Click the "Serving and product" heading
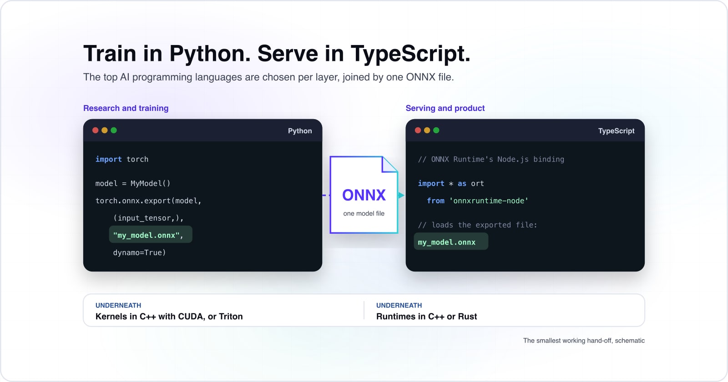This screenshot has width=728, height=382. pos(445,108)
